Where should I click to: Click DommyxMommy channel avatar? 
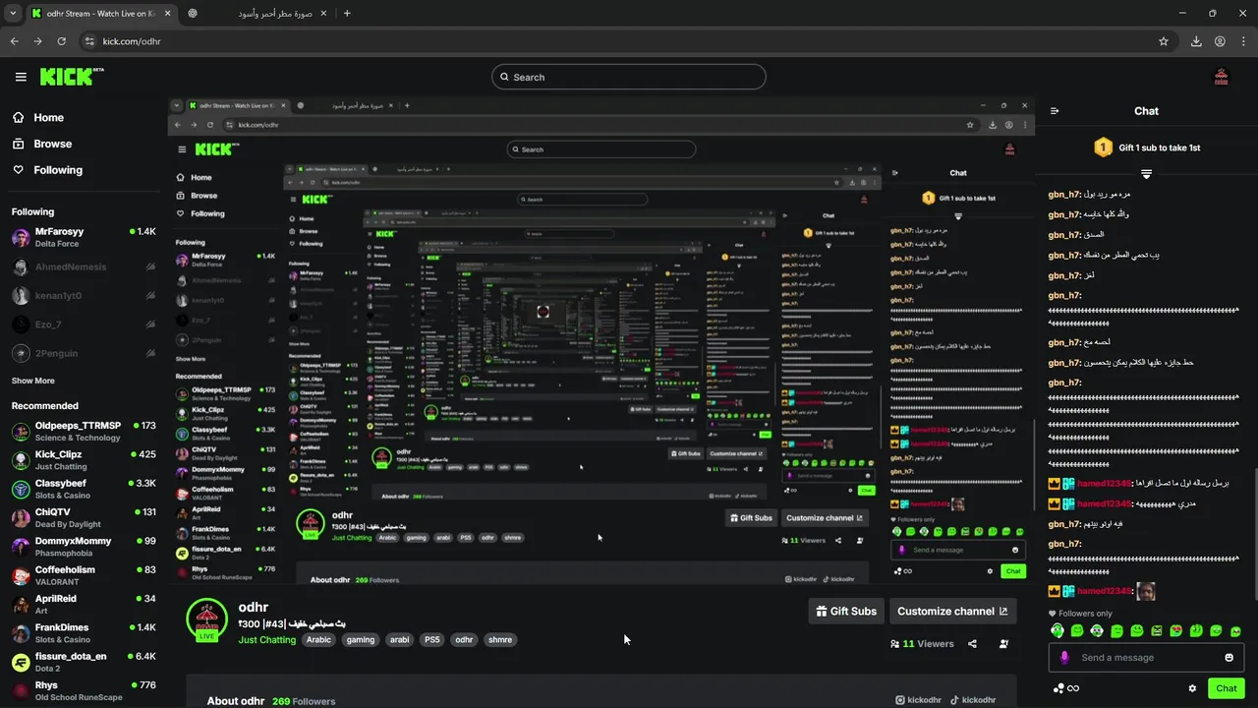point(21,547)
